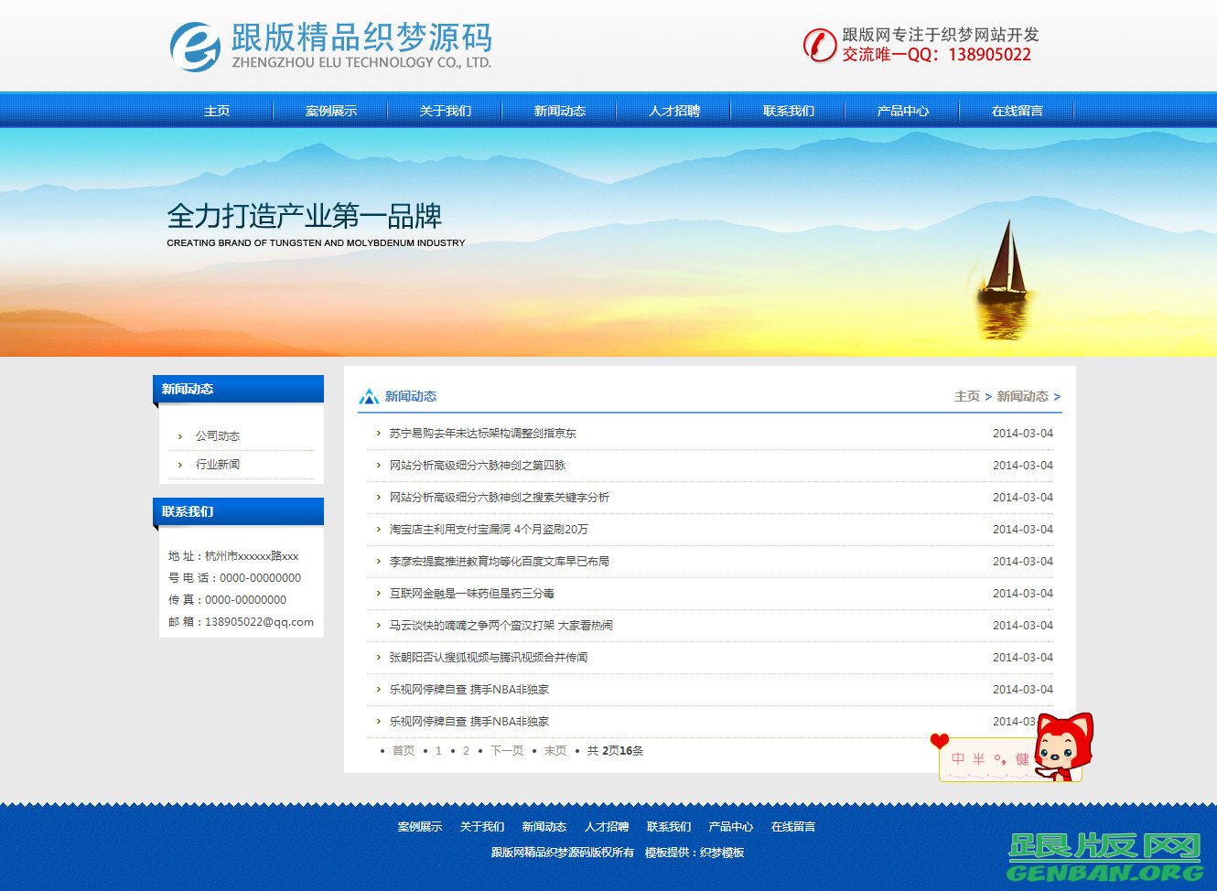Viewport: 1217px width, 891px height.
Task: Open the 人才招聘 item in top navigation
Action: click(674, 111)
